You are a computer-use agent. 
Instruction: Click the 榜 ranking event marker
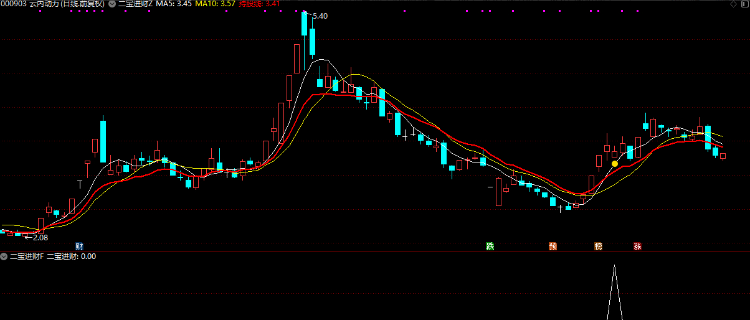[598, 246]
